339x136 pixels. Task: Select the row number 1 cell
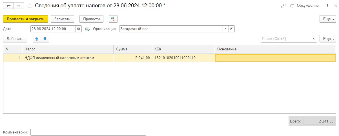coord(13,58)
